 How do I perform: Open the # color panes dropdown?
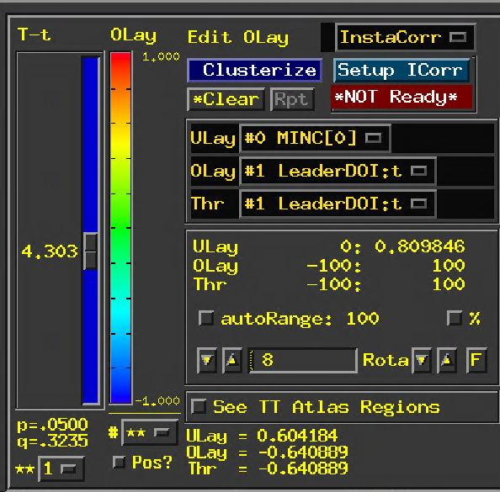[149, 432]
